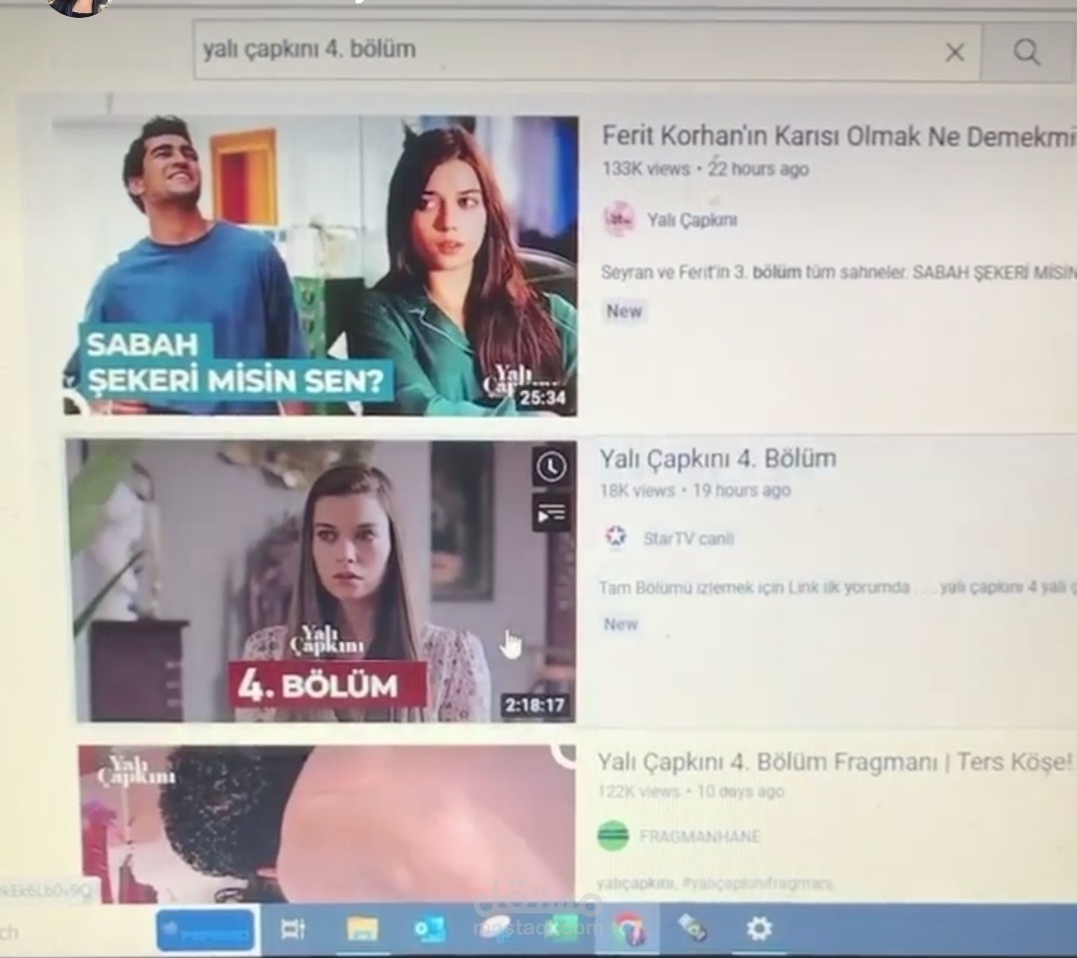The image size is (1077, 958).
Task: Open Task View from the taskbar
Action: coord(293,930)
